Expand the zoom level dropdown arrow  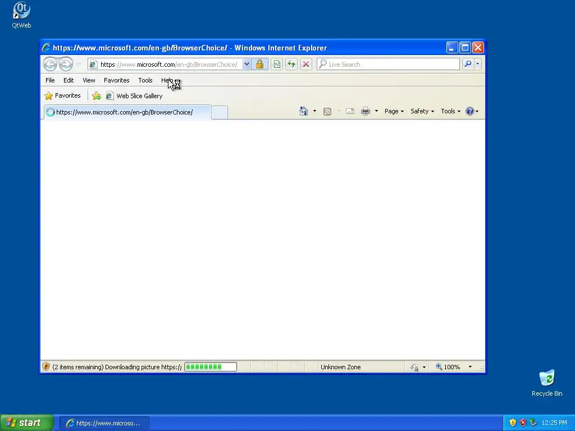[470, 367]
